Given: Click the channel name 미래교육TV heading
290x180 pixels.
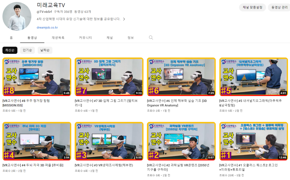Looking at the screenshot, I should pos(51,5).
